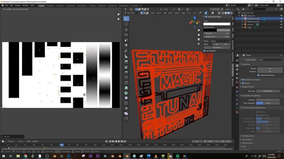Open the Window menu
The image size is (284, 159).
(25, 5)
